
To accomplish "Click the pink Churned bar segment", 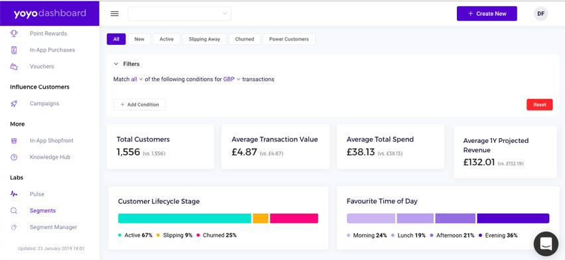I will pyautogui.click(x=294, y=218).
